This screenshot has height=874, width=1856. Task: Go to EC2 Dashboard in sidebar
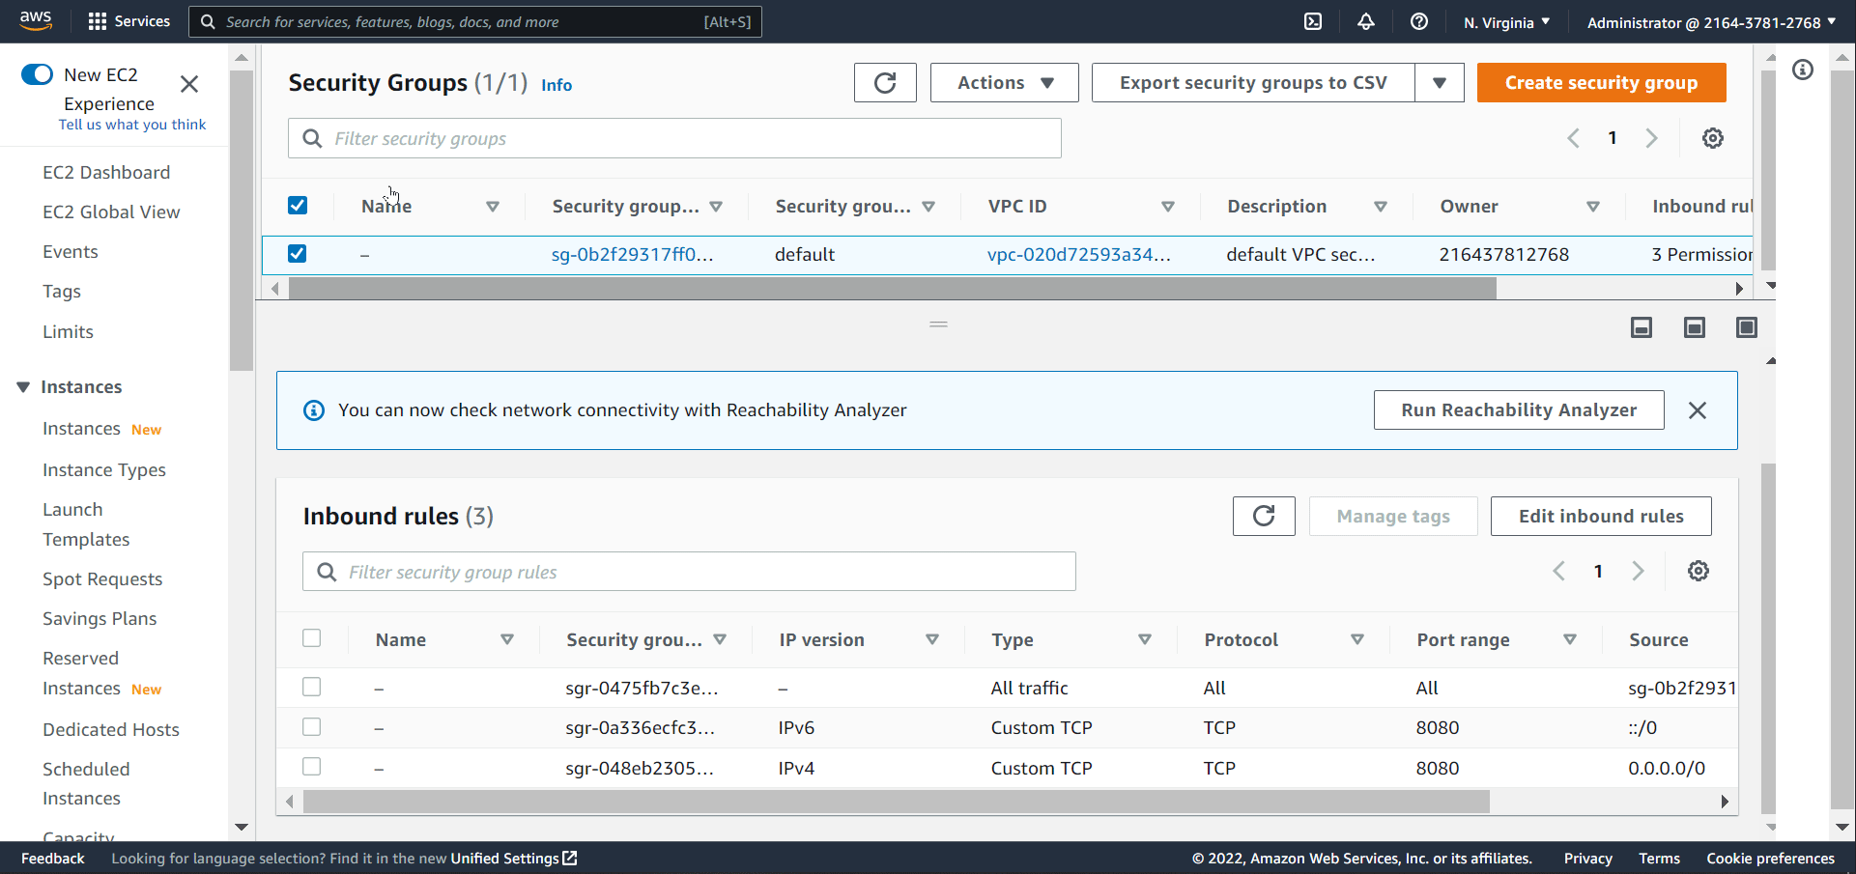click(106, 173)
